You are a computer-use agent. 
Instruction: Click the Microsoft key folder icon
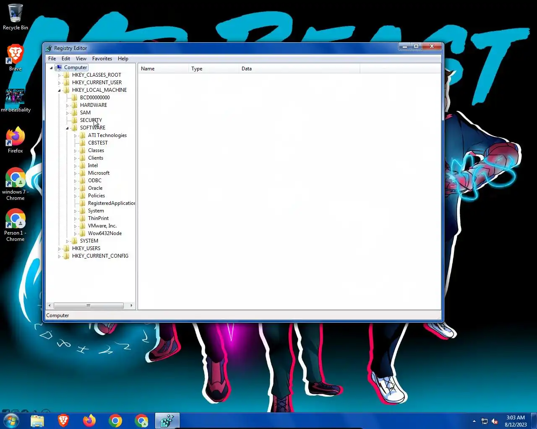83,173
